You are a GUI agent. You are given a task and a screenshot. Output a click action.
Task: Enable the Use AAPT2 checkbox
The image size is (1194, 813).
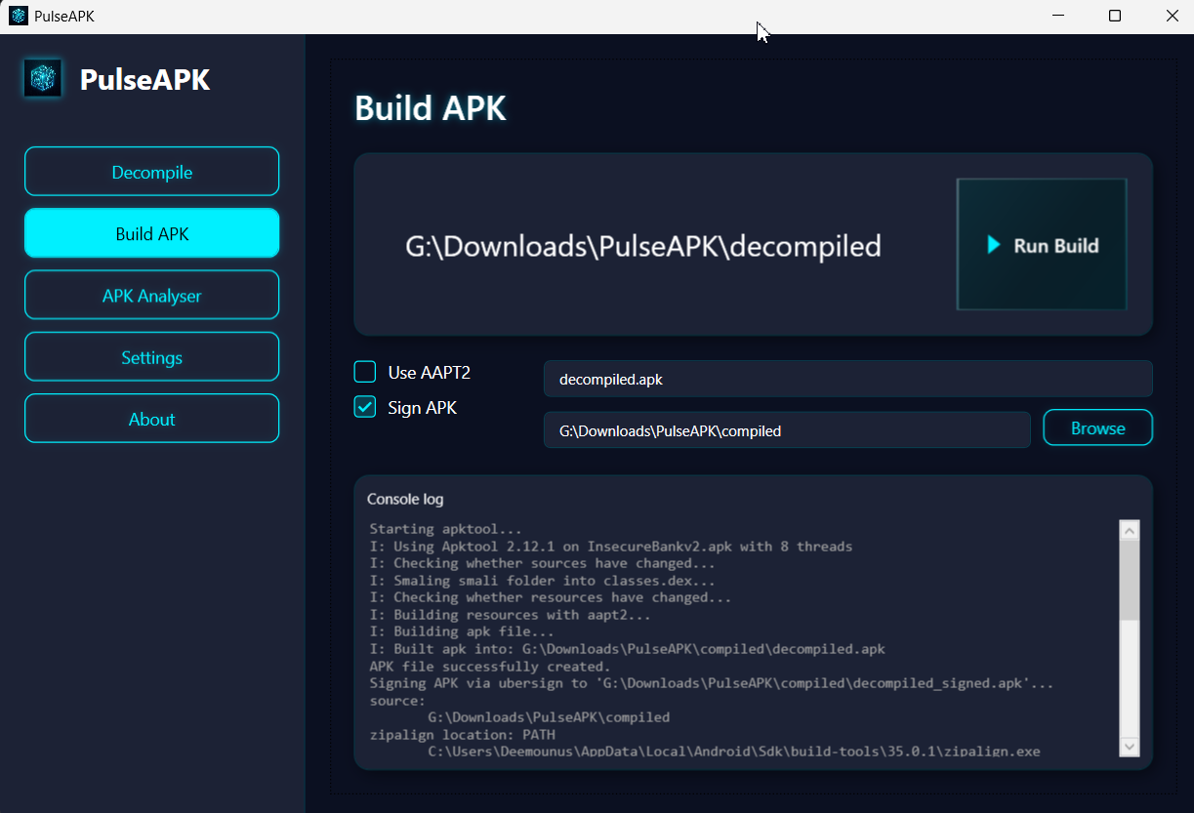(x=365, y=372)
